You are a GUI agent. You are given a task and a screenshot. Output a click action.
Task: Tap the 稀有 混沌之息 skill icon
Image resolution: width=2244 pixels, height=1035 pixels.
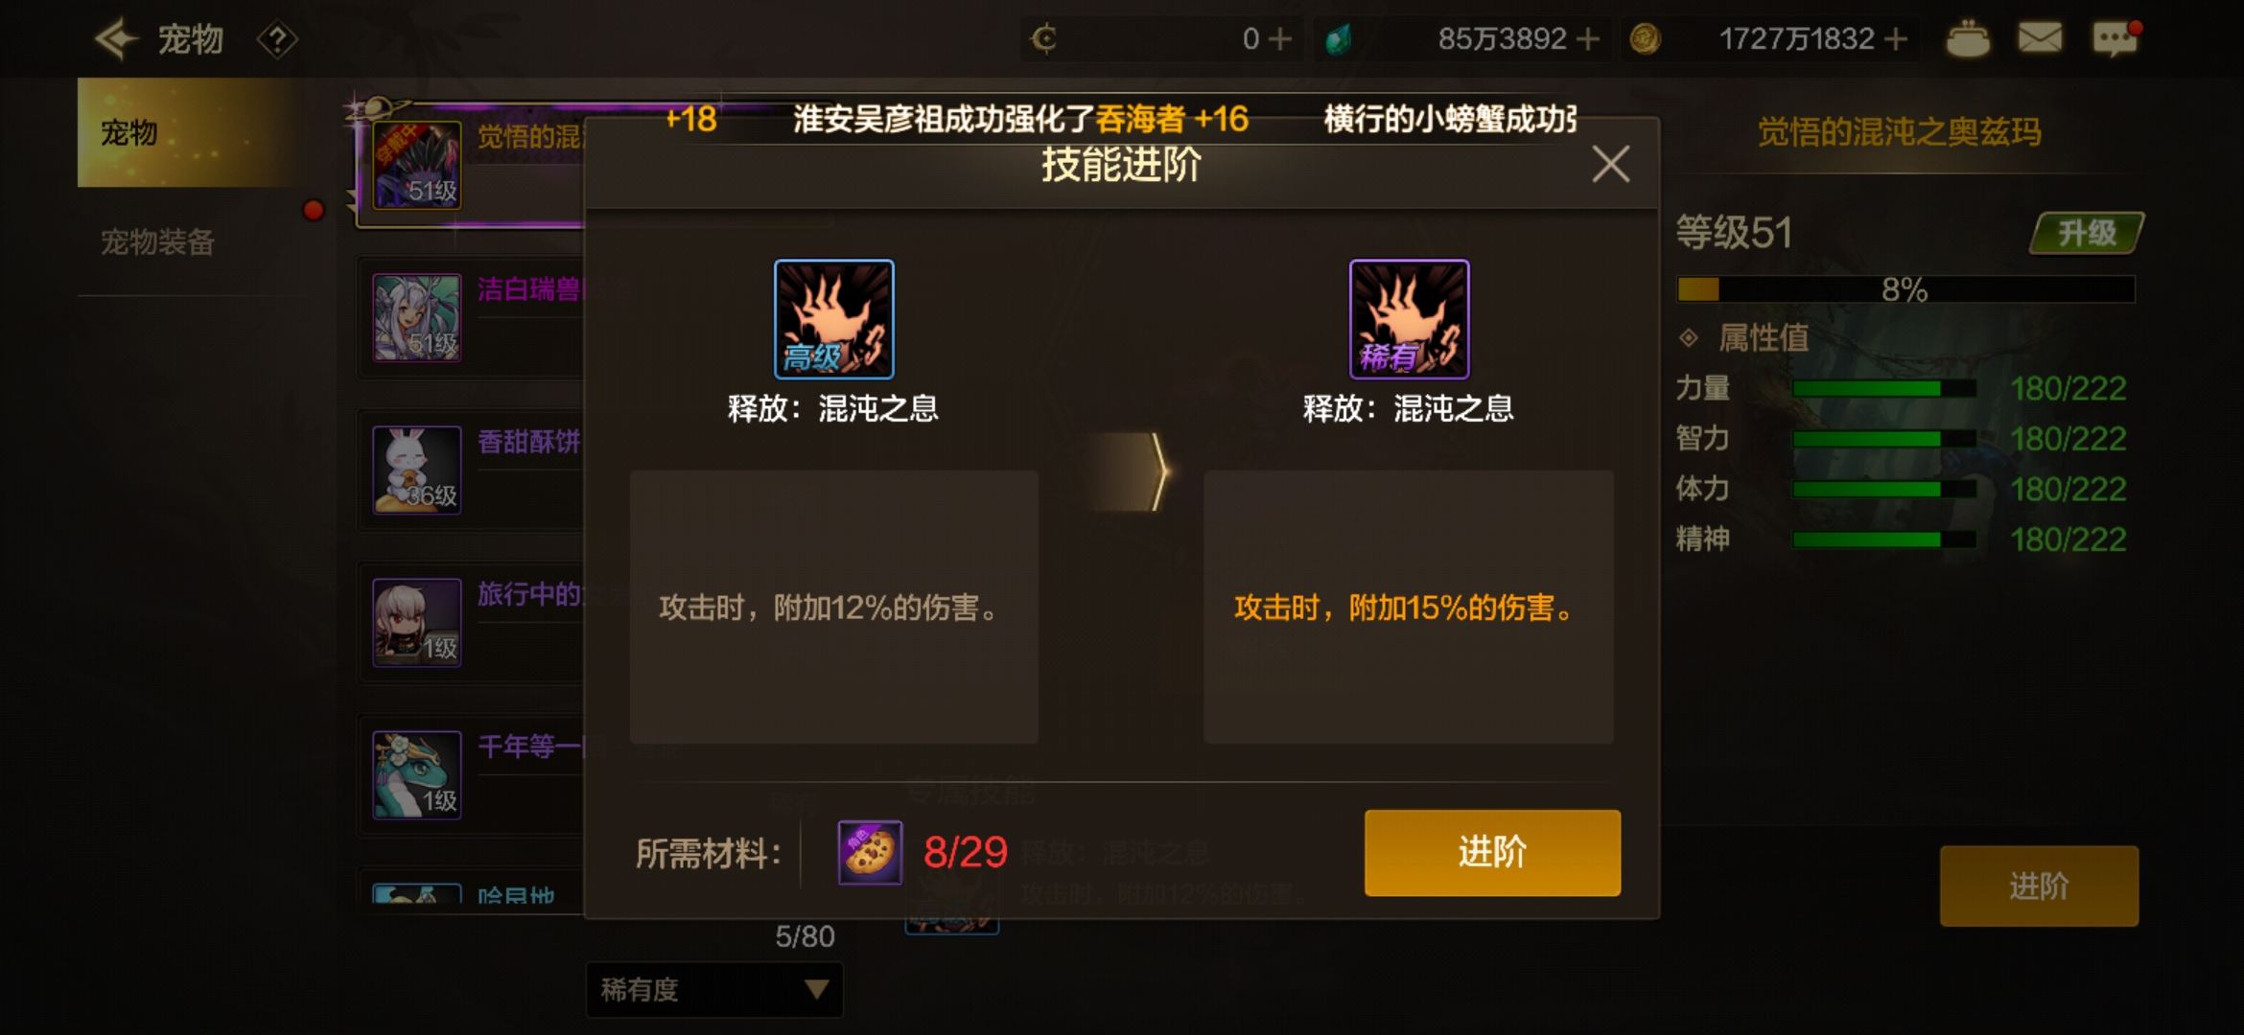tap(1409, 319)
